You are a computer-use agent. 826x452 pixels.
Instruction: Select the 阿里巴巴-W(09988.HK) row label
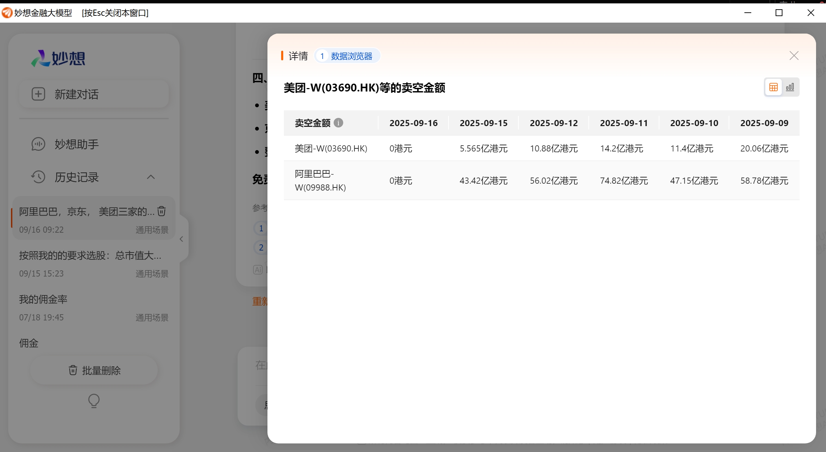[320, 181]
